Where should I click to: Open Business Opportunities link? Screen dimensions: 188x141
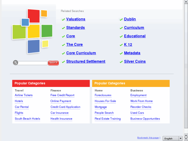click(145, 119)
